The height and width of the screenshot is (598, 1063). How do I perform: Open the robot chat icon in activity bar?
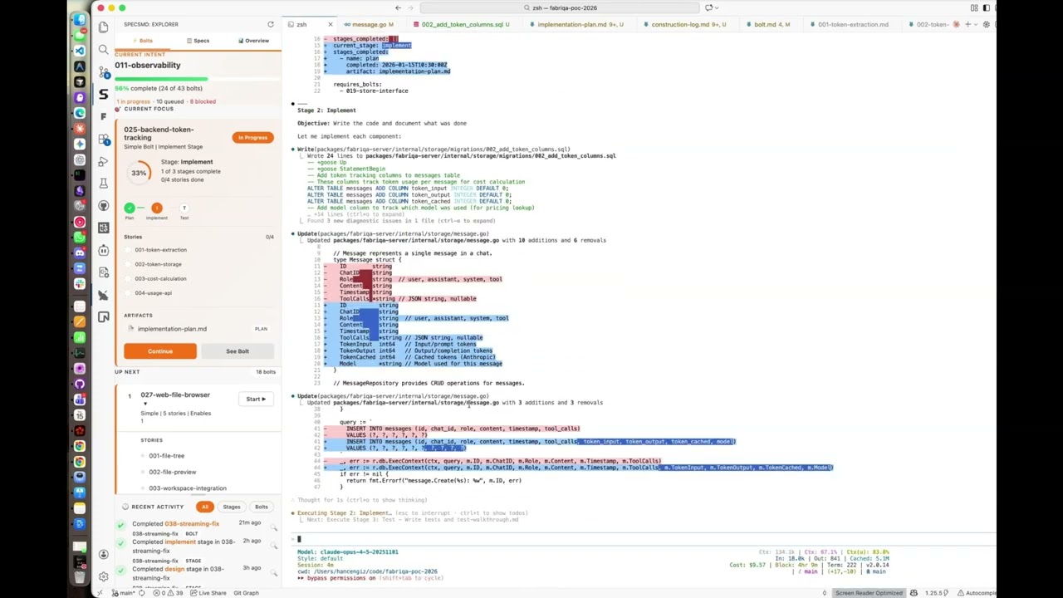click(x=103, y=250)
